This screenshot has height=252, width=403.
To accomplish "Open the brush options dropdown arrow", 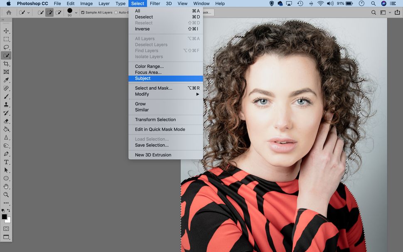I will click(x=76, y=12).
